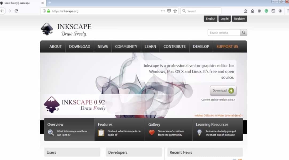Click the downloads toolbar icon
Viewport: 289px width, 160px height.
[245, 11]
